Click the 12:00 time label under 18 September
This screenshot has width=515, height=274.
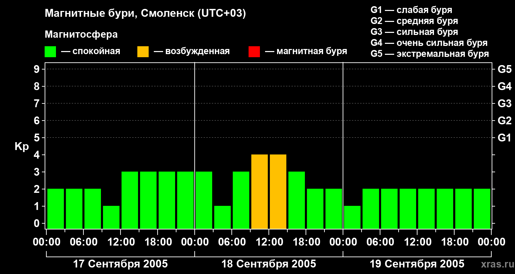click(269, 242)
